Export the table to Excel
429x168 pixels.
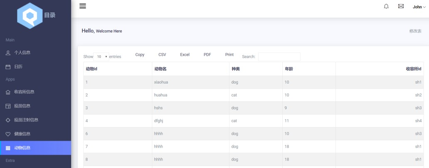tap(185, 55)
